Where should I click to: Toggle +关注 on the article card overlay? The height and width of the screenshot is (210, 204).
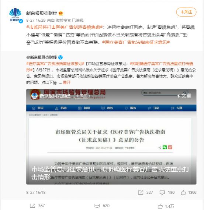[82, 96]
